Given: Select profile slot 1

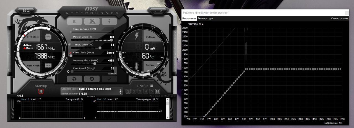Looking at the screenshot, I should pos(128,91).
